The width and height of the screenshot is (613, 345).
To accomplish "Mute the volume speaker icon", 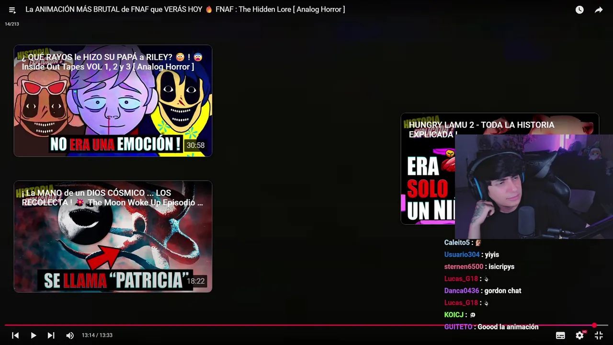I will click(70, 335).
